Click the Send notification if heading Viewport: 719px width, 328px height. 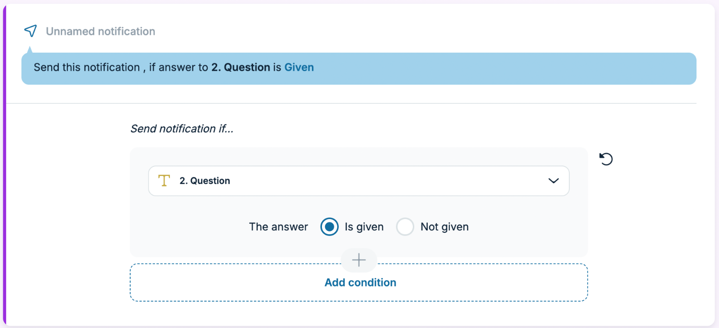coord(182,129)
